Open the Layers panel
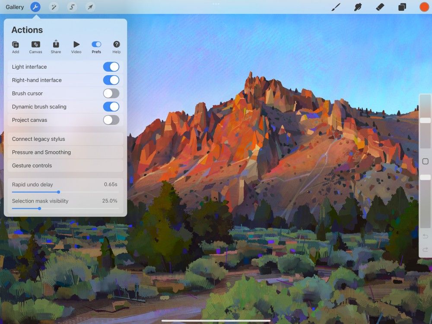This screenshot has width=432, height=324. coord(402,7)
